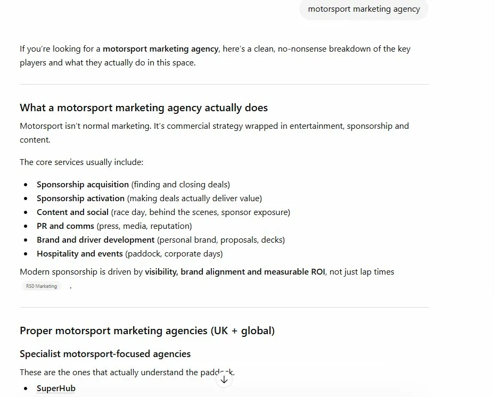Click the heading 'Proper motorsport marketing agencies (UK + global)'
This screenshot has height=397, width=494.
pyautogui.click(x=147, y=330)
